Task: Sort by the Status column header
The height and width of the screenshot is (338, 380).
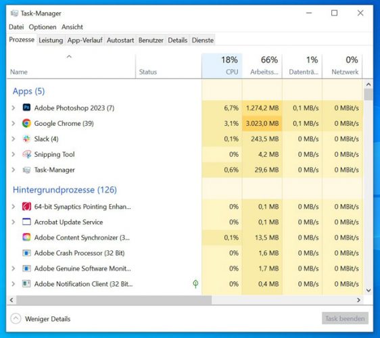Action: point(168,66)
